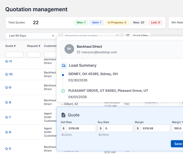
Task: Click the Backhaul Direct customer name in panel
Action: coord(89,47)
